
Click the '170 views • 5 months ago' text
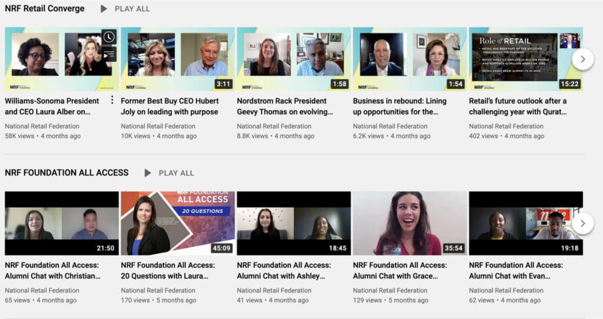point(158,300)
